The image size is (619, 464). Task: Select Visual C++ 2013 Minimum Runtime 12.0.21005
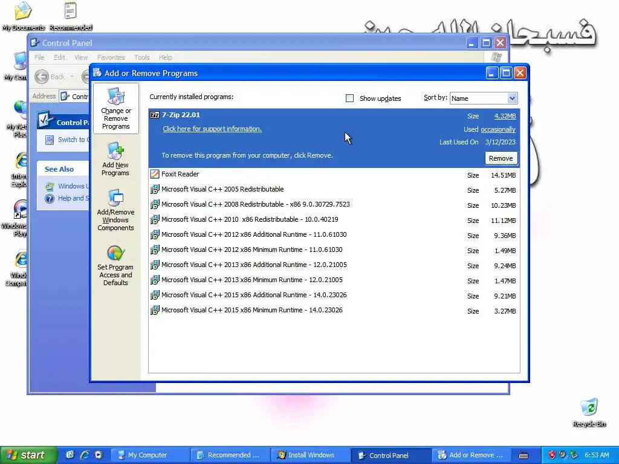pos(334,280)
